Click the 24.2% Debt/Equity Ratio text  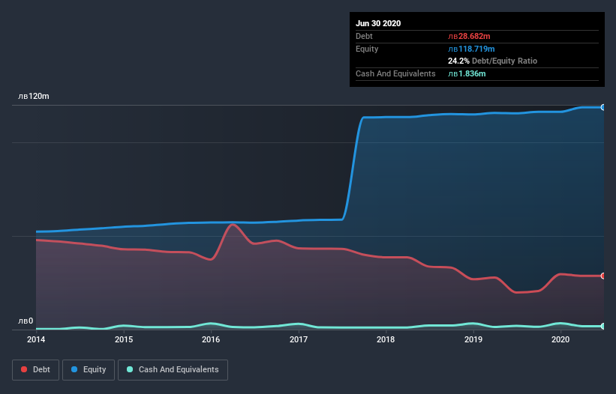pyautogui.click(x=493, y=61)
